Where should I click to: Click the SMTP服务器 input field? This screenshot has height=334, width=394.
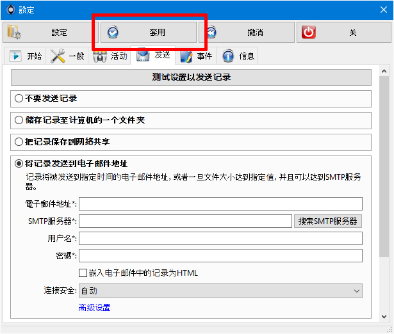point(185,221)
